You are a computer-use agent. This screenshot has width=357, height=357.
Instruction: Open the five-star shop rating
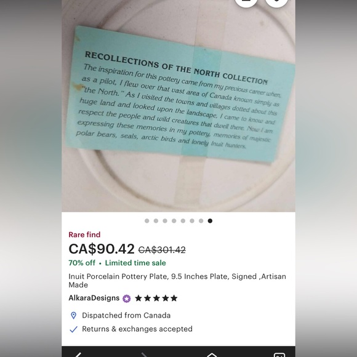click(156, 299)
